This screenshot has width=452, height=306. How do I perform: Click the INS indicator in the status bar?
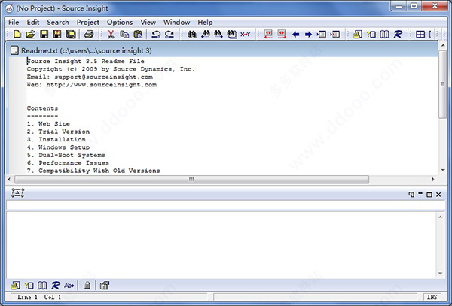[432, 297]
